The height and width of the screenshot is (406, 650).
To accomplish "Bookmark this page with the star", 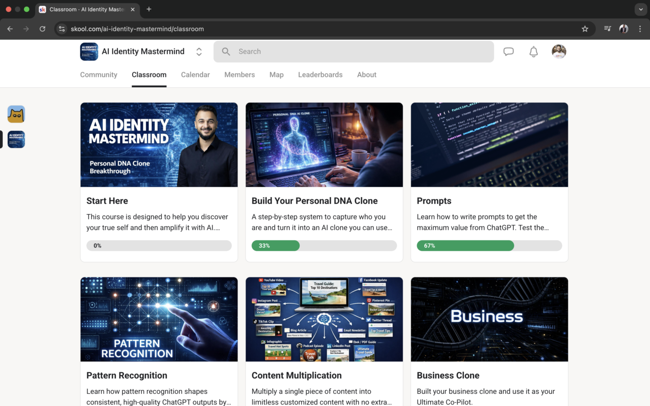I will point(585,29).
